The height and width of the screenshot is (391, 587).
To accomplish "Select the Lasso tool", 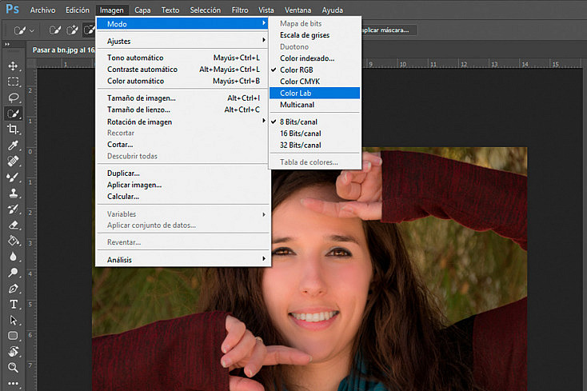I will click(x=13, y=98).
